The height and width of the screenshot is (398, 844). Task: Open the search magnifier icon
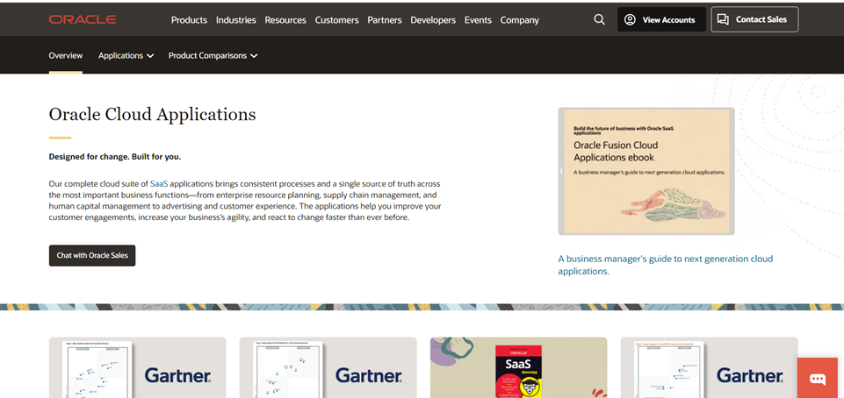click(599, 19)
